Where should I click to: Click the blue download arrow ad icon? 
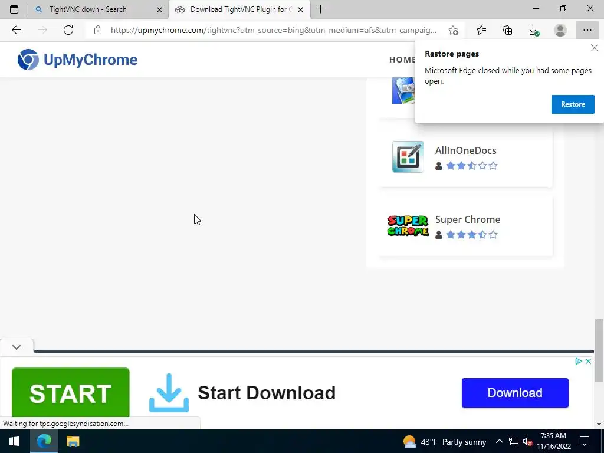pyautogui.click(x=169, y=392)
